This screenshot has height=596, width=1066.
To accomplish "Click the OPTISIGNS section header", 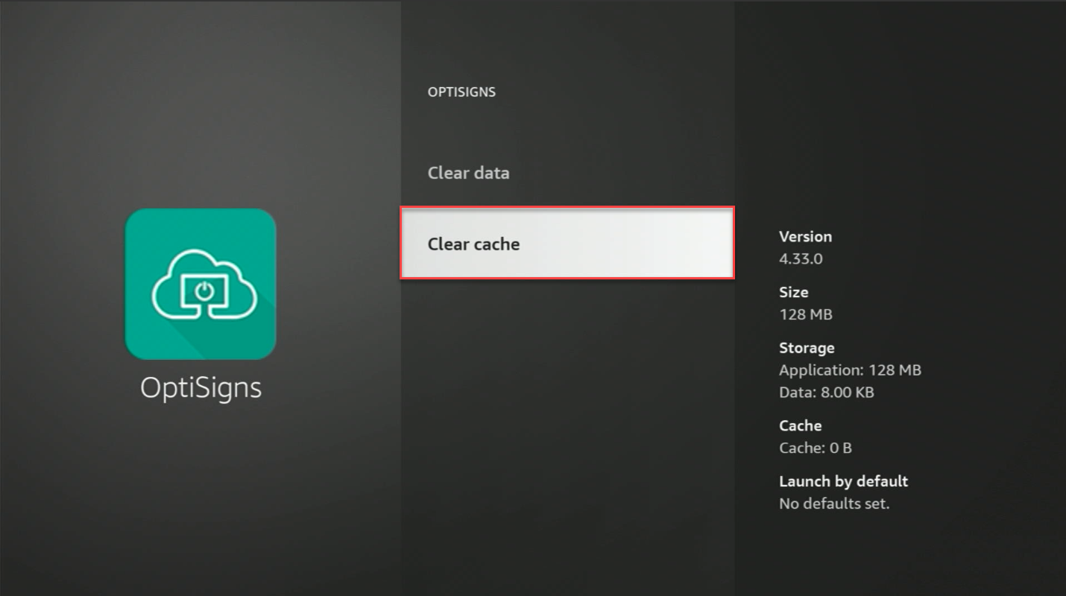I will coord(461,92).
